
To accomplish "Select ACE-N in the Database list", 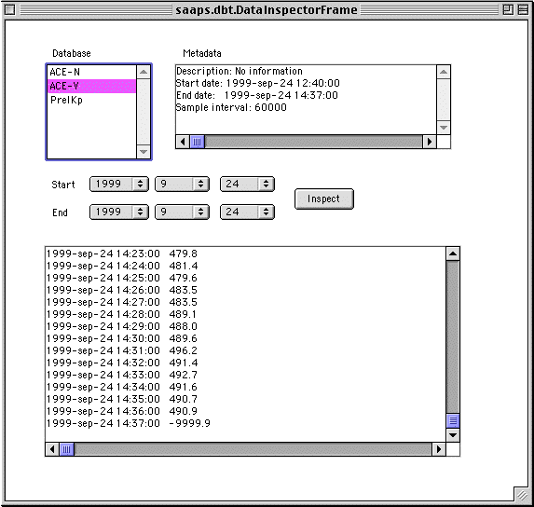I will [x=91, y=72].
